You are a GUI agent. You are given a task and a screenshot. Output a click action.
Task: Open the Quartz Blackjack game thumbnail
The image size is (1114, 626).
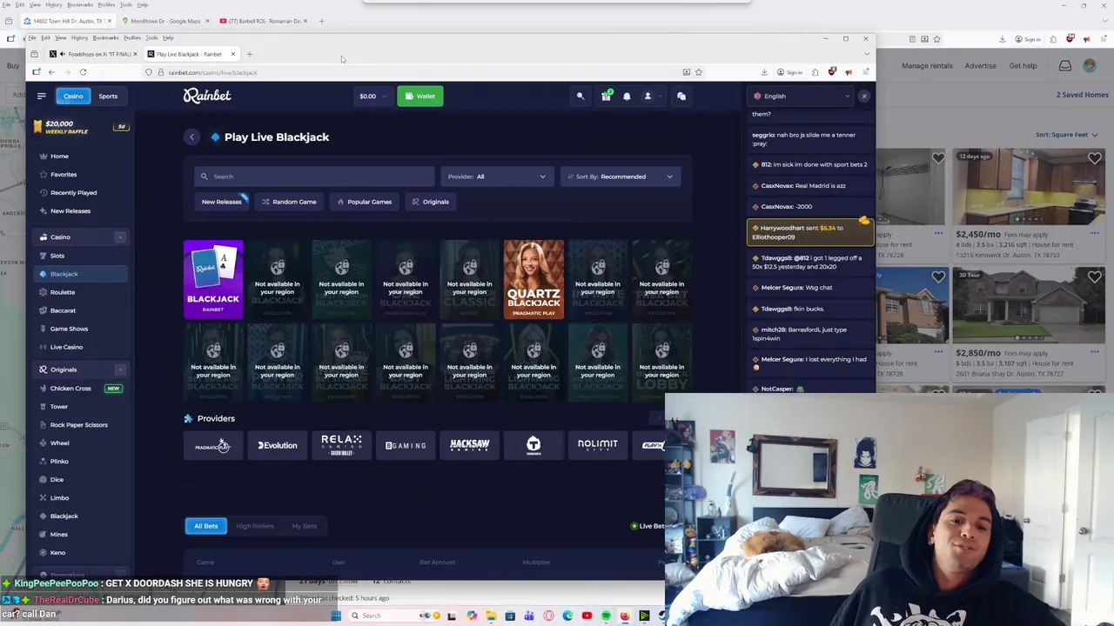tap(534, 279)
